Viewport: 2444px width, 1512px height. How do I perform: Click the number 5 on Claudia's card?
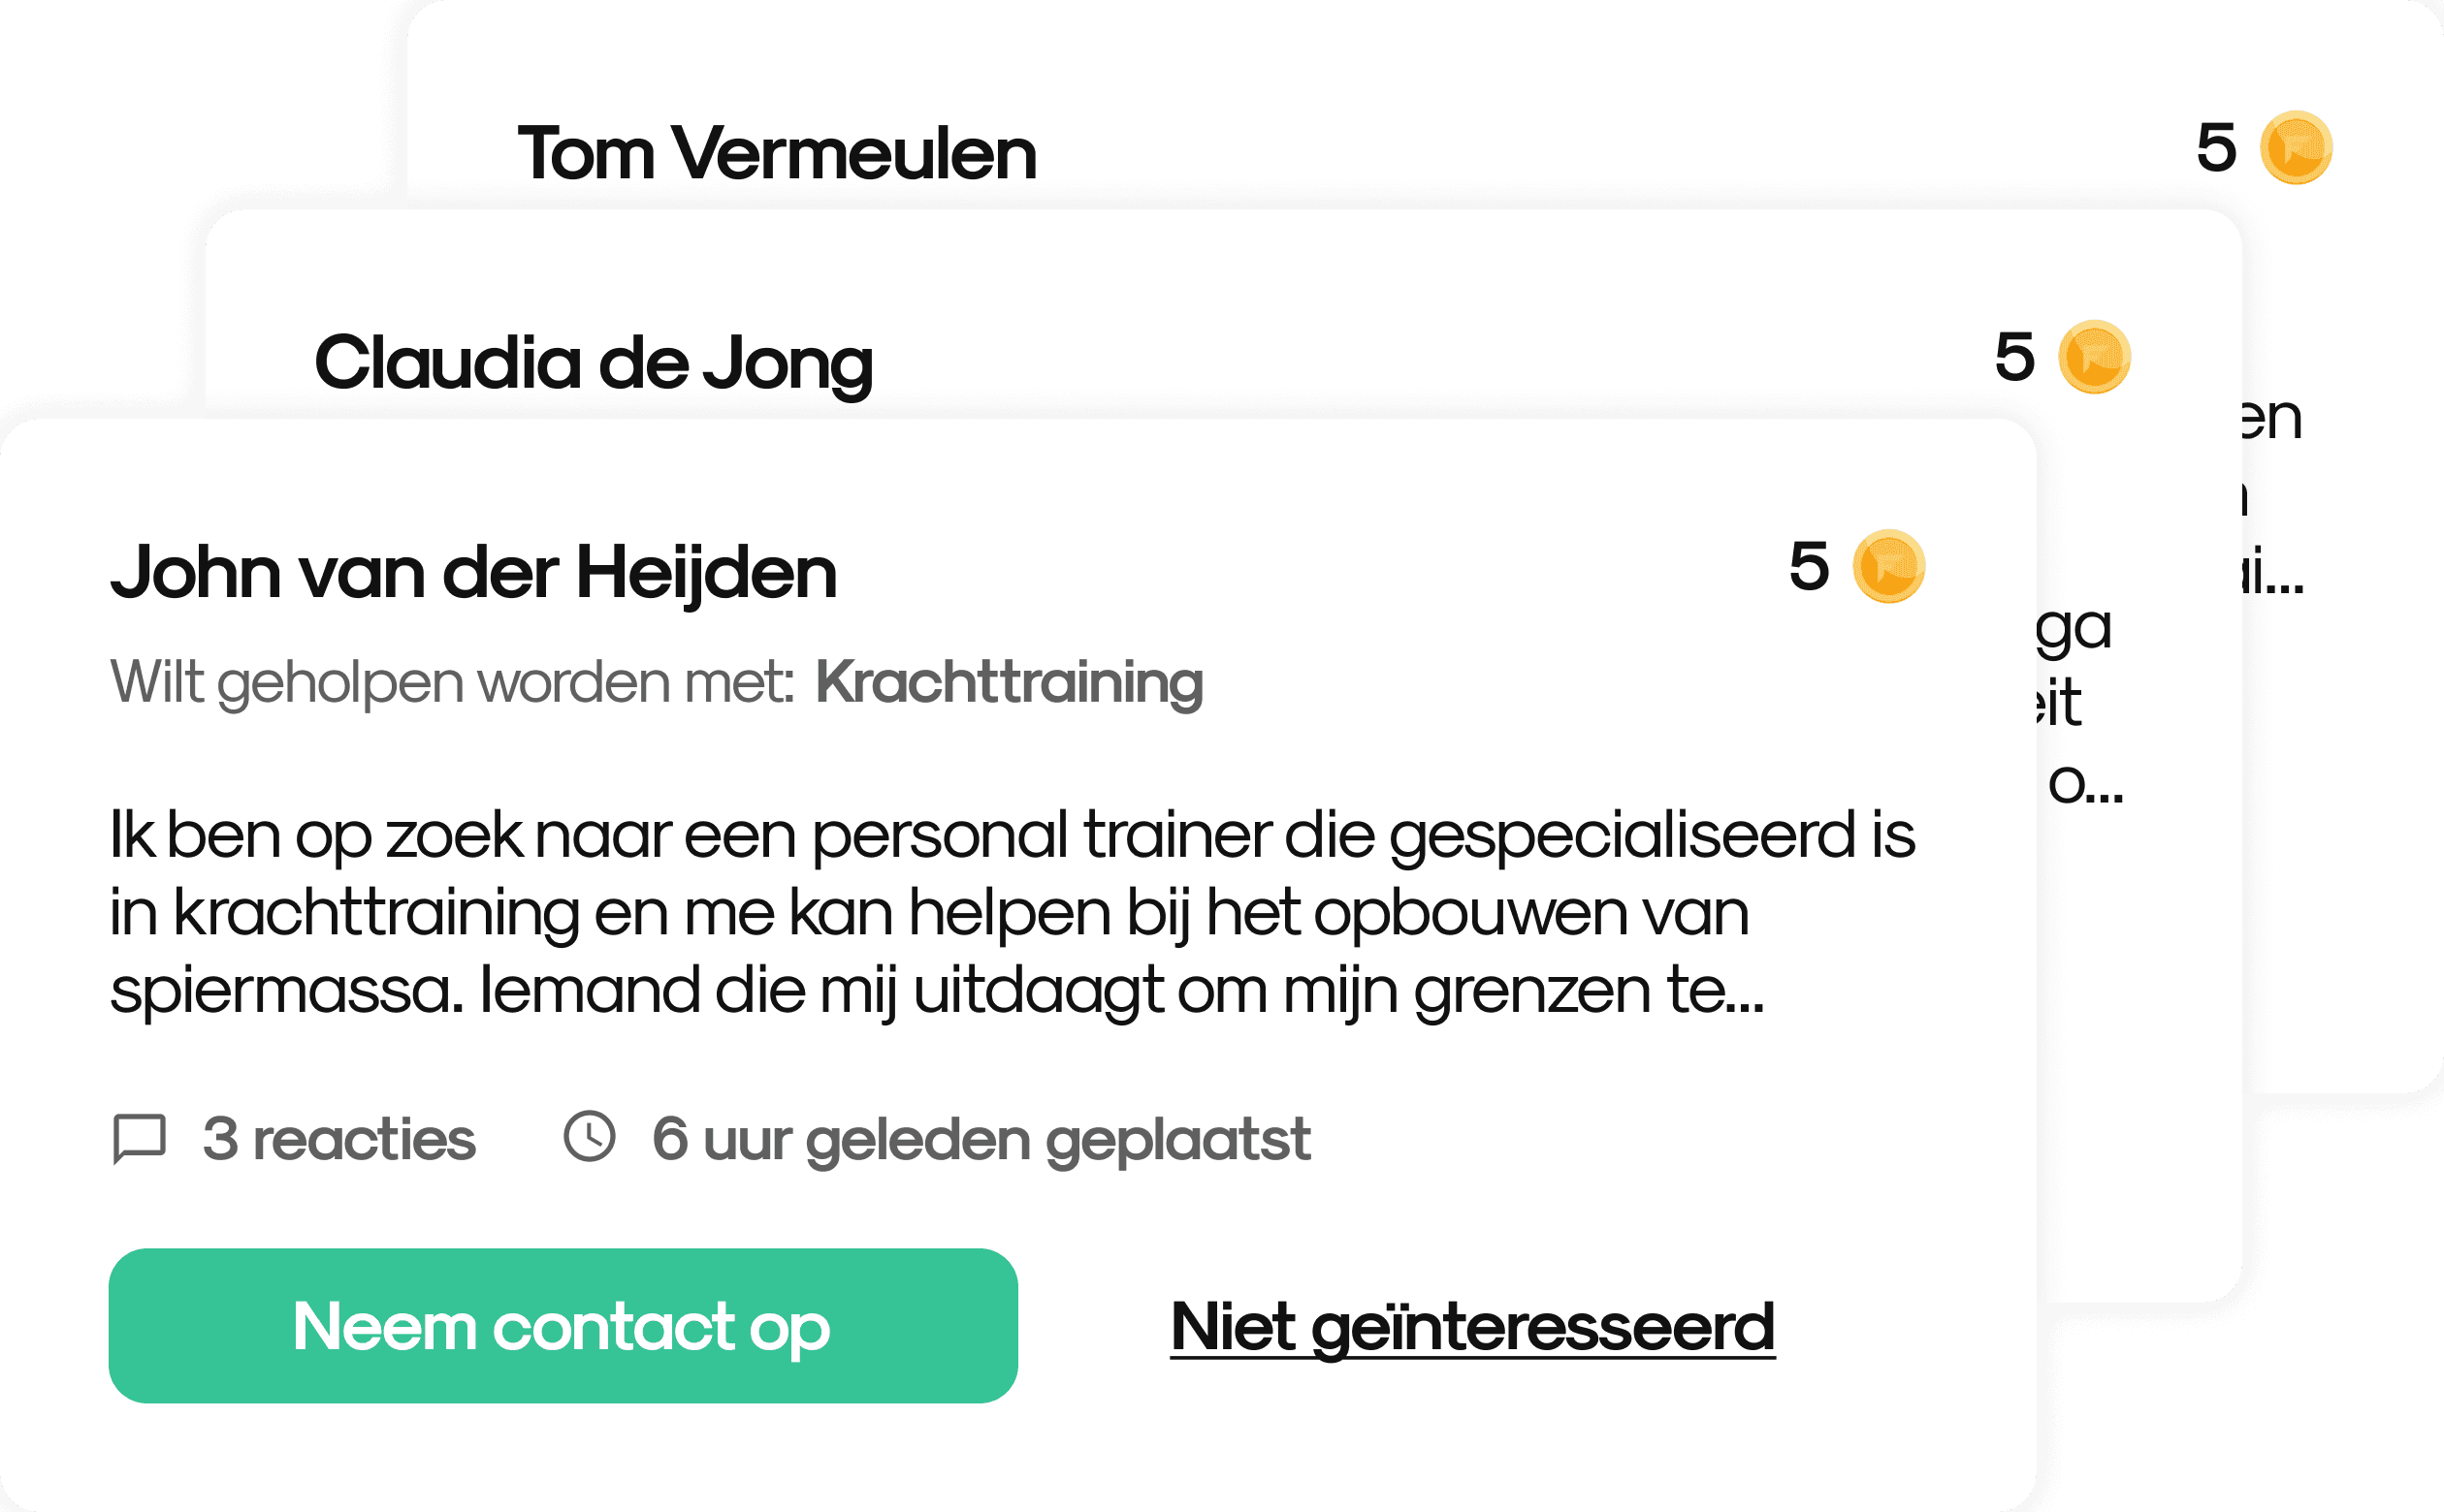point(2013,357)
